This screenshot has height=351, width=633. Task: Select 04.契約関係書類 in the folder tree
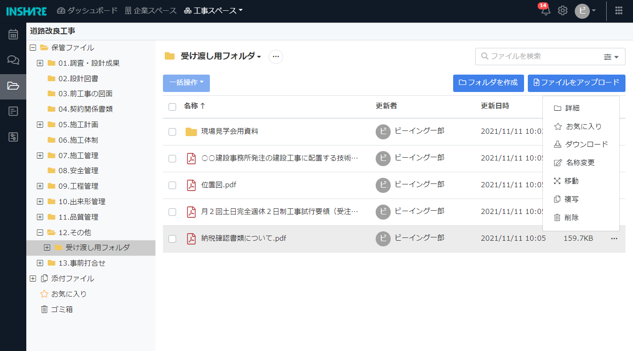[85, 109]
